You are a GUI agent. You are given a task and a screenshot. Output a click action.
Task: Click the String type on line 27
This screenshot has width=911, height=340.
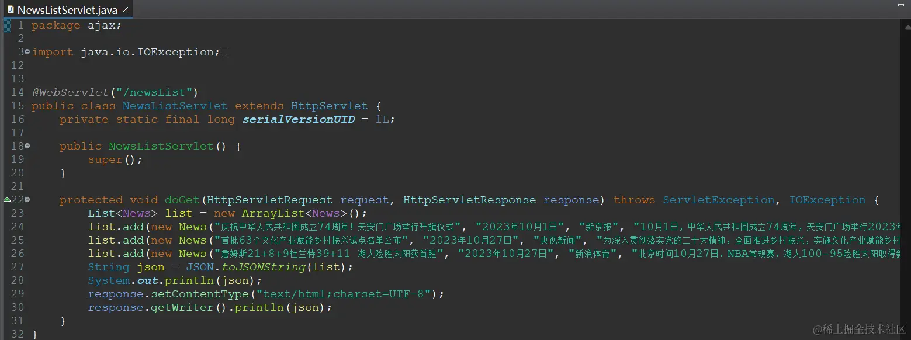pyautogui.click(x=109, y=267)
